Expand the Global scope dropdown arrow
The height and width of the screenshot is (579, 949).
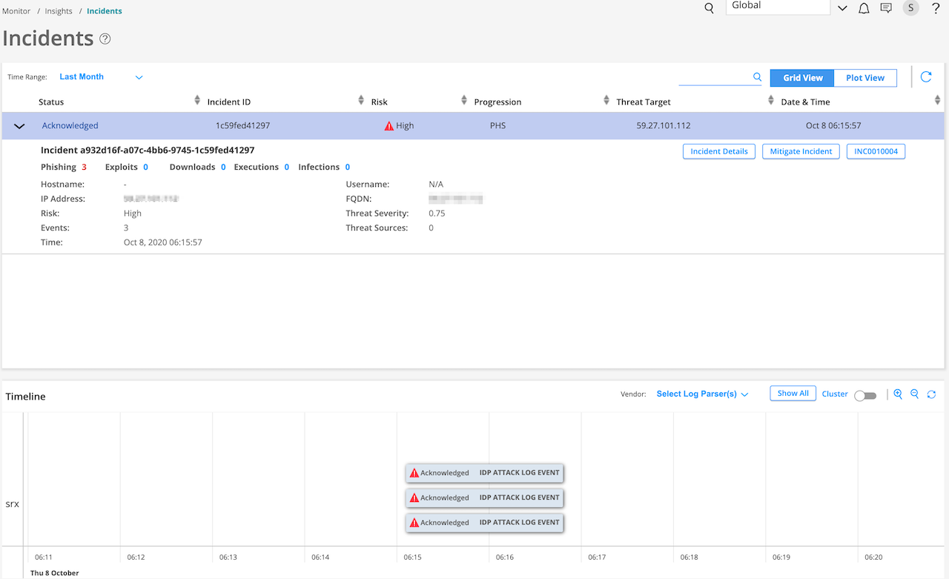point(842,8)
